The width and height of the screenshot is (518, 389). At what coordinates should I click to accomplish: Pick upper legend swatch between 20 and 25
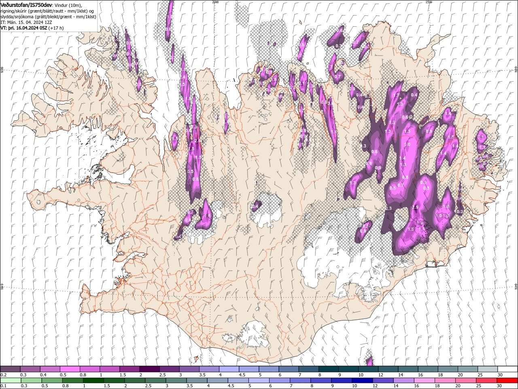point(468,369)
